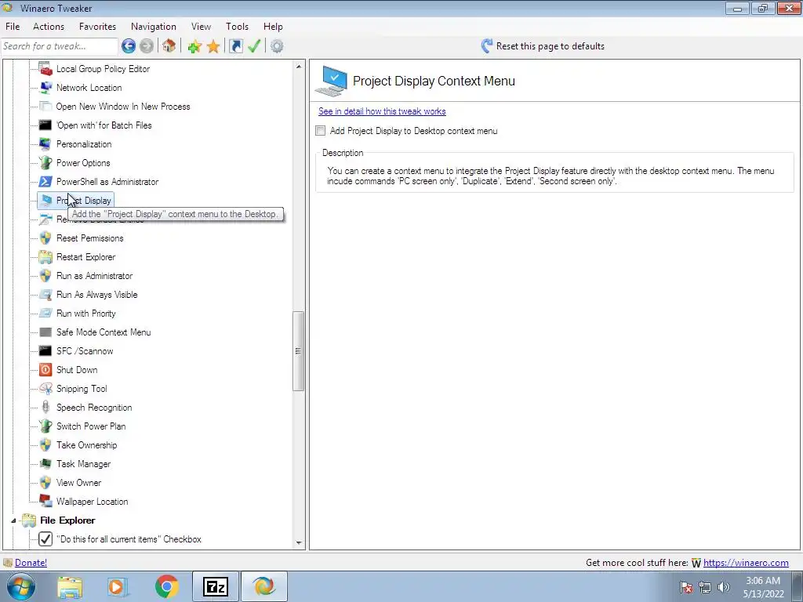This screenshot has height=602, width=803.
Task: Open the View menu
Action: pyautogui.click(x=202, y=27)
